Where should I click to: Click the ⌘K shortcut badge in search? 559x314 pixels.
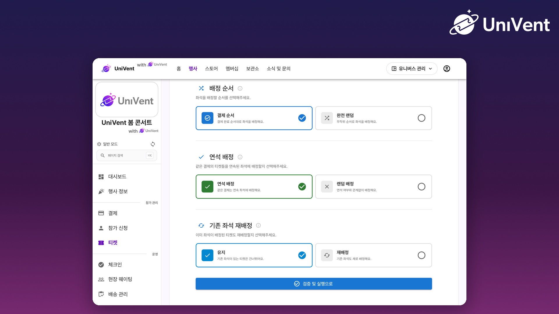(150, 156)
